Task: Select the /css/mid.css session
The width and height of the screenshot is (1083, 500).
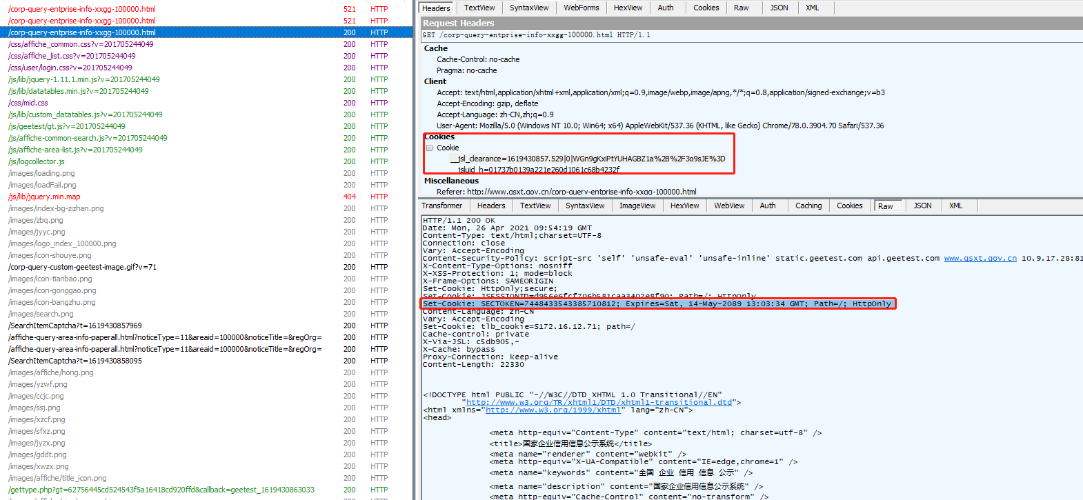Action: (206, 103)
